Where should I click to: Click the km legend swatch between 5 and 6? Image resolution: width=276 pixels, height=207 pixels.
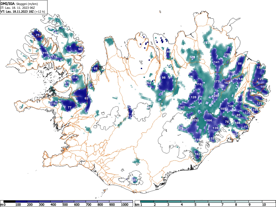tap(201, 201)
